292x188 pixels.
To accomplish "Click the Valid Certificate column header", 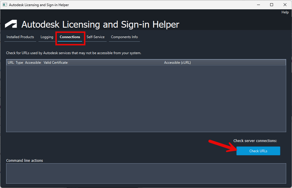I will [x=55, y=63].
